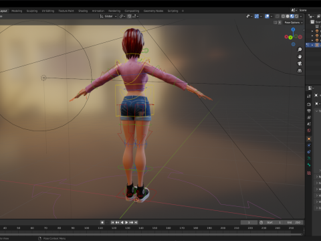Switch to the UV Editing workspace tab
Viewport: 321px width, 241px height.
coord(48,11)
